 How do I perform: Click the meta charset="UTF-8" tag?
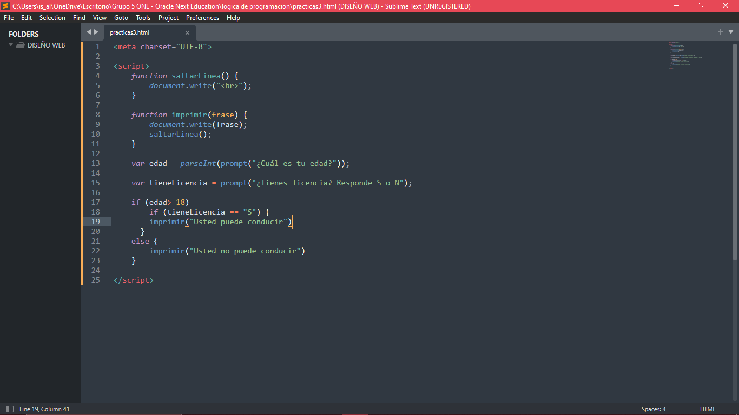163,46
